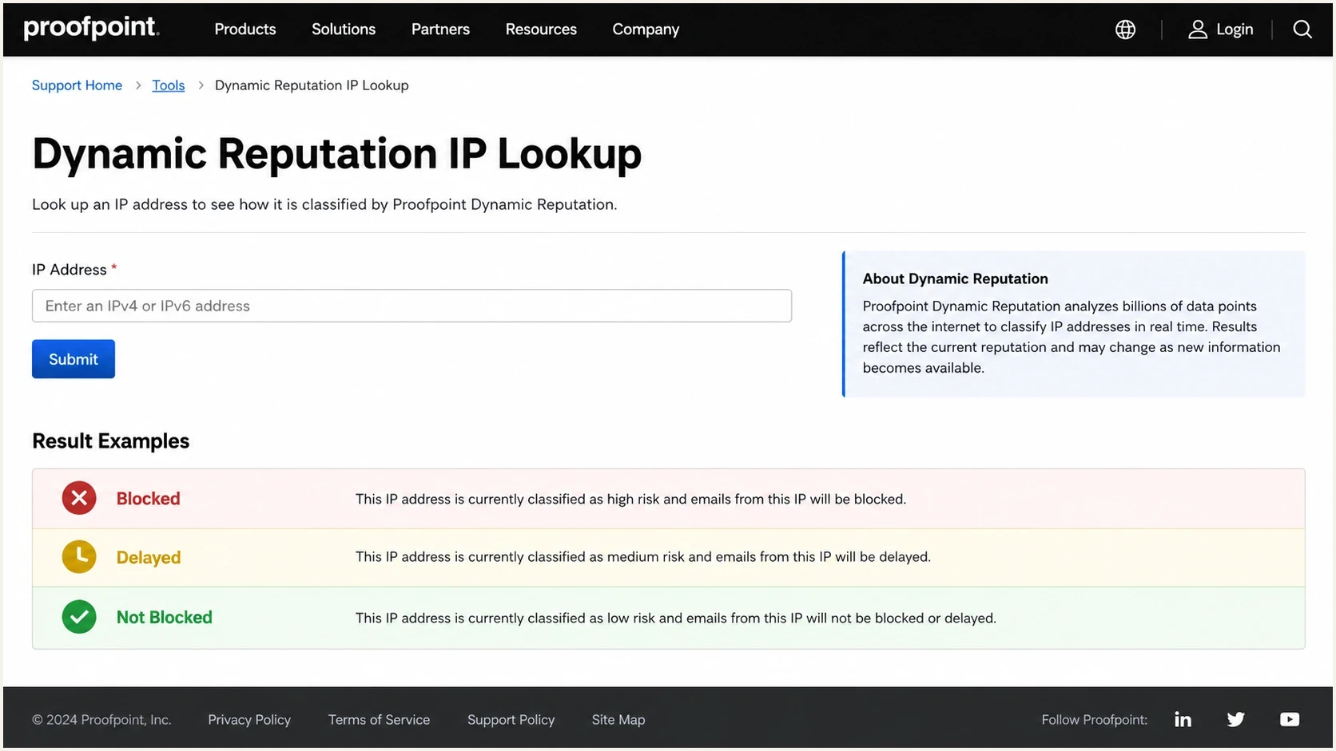Click the About Dynamic Reputation heading
This screenshot has height=751, width=1336.
[955, 279]
